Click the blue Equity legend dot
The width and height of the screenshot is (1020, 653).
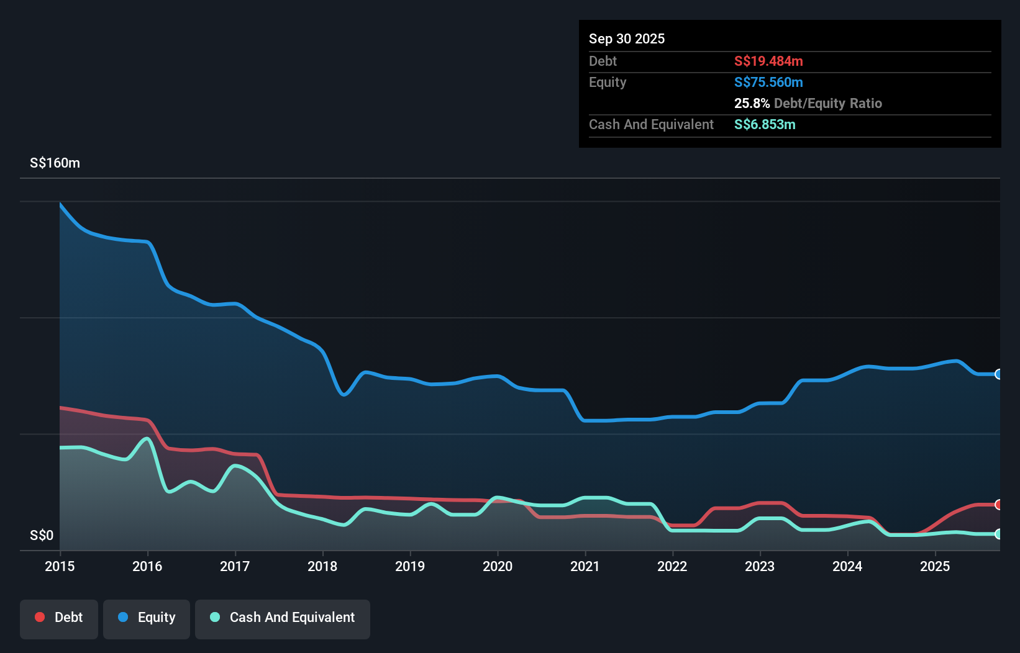coord(123,618)
